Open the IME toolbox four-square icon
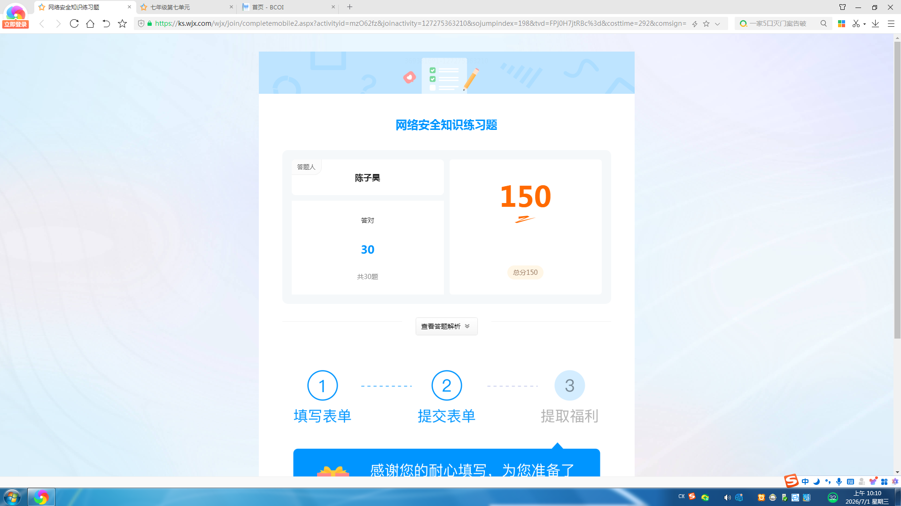 click(884, 482)
